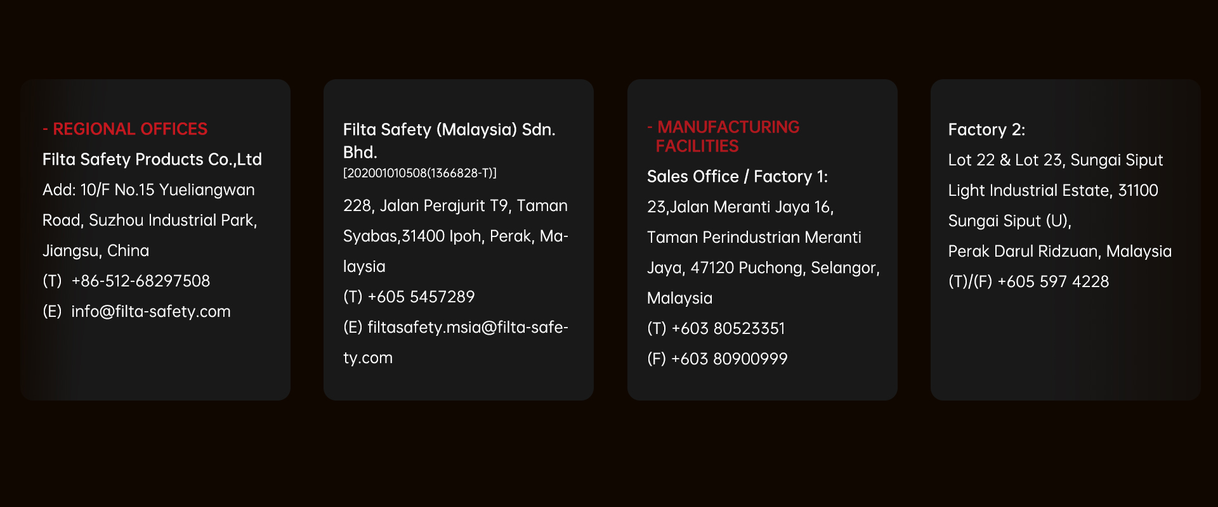Click the +603 80900999 fax number

[730, 359]
